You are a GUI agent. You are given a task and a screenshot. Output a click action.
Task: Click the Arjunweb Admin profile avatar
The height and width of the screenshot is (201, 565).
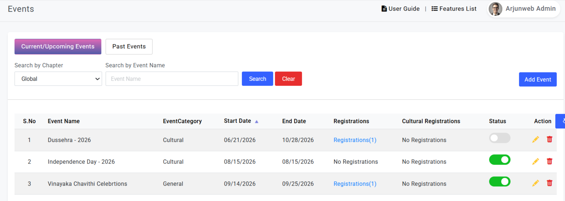click(x=495, y=9)
